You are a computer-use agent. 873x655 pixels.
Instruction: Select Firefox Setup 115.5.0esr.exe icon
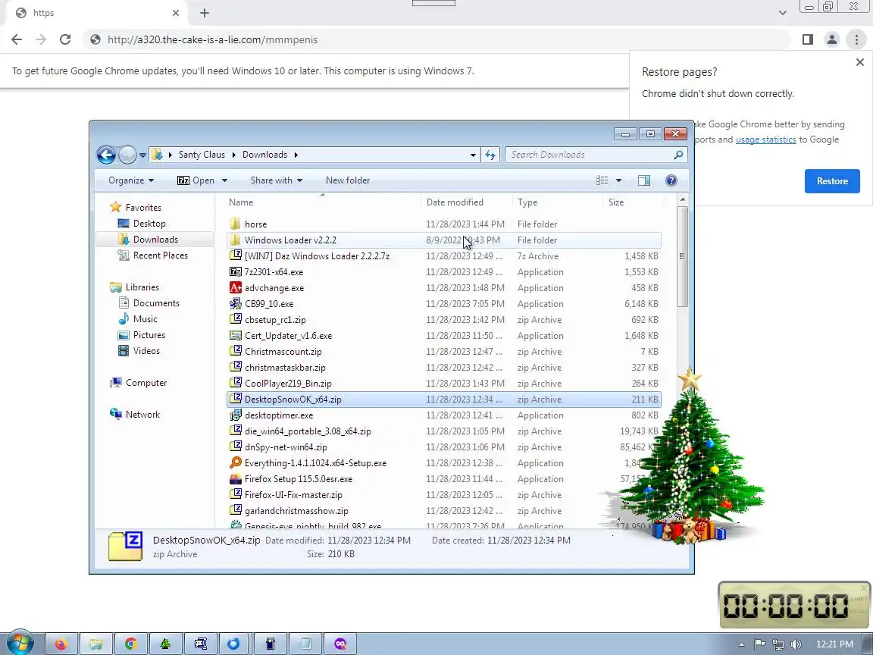[x=236, y=479]
